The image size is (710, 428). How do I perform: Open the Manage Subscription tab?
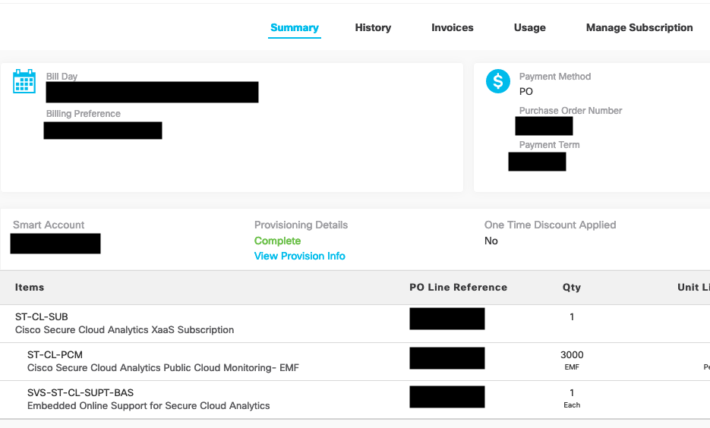[x=639, y=27]
